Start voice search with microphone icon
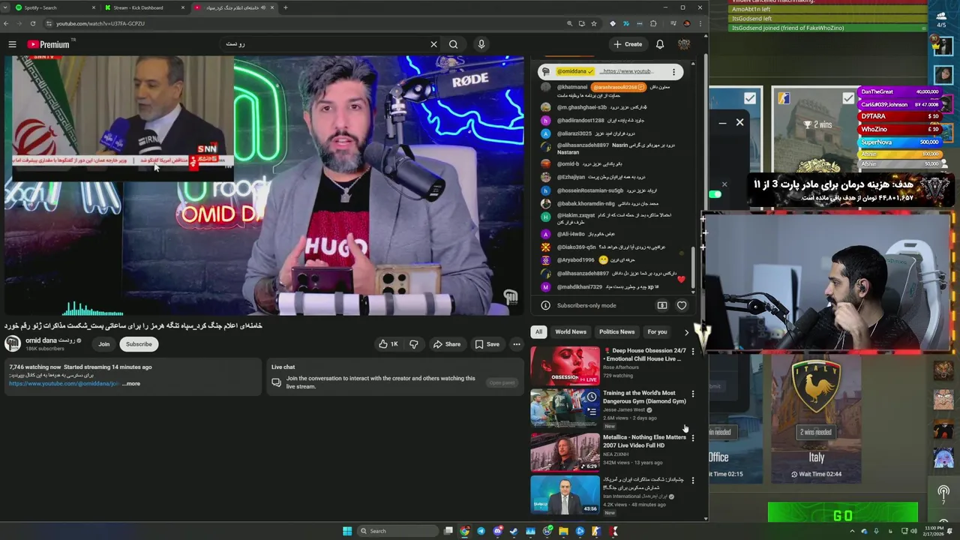 pos(481,44)
